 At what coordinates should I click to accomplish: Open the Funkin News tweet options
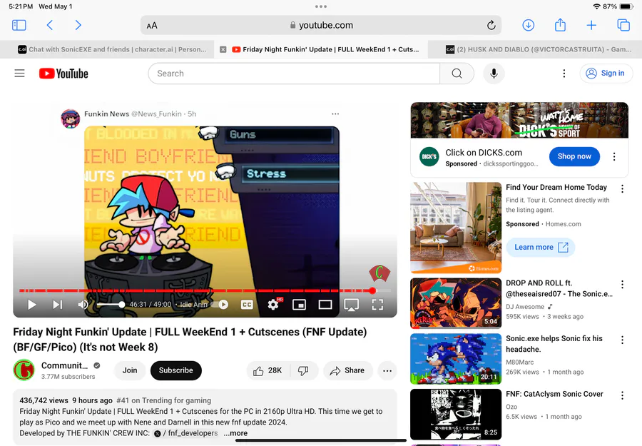335,114
